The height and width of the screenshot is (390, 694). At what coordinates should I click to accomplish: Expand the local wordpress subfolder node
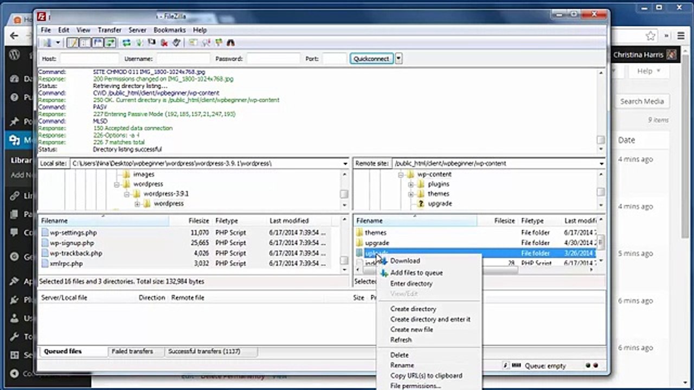coord(137,204)
